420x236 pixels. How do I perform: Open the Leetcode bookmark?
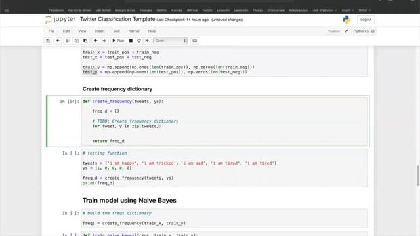(241, 10)
